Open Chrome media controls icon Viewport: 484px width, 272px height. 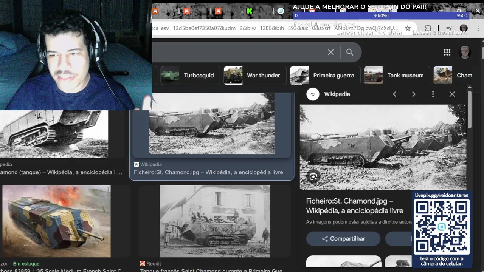pyautogui.click(x=449, y=28)
